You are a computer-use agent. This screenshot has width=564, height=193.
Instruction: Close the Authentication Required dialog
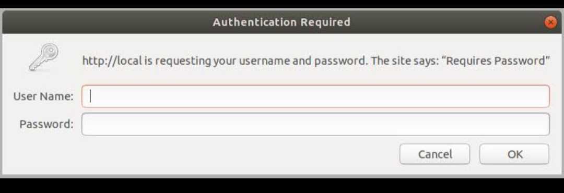550,22
